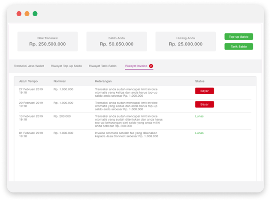Close the window with the red dot
Viewport: 271px width, 201px height.
[x=19, y=14]
